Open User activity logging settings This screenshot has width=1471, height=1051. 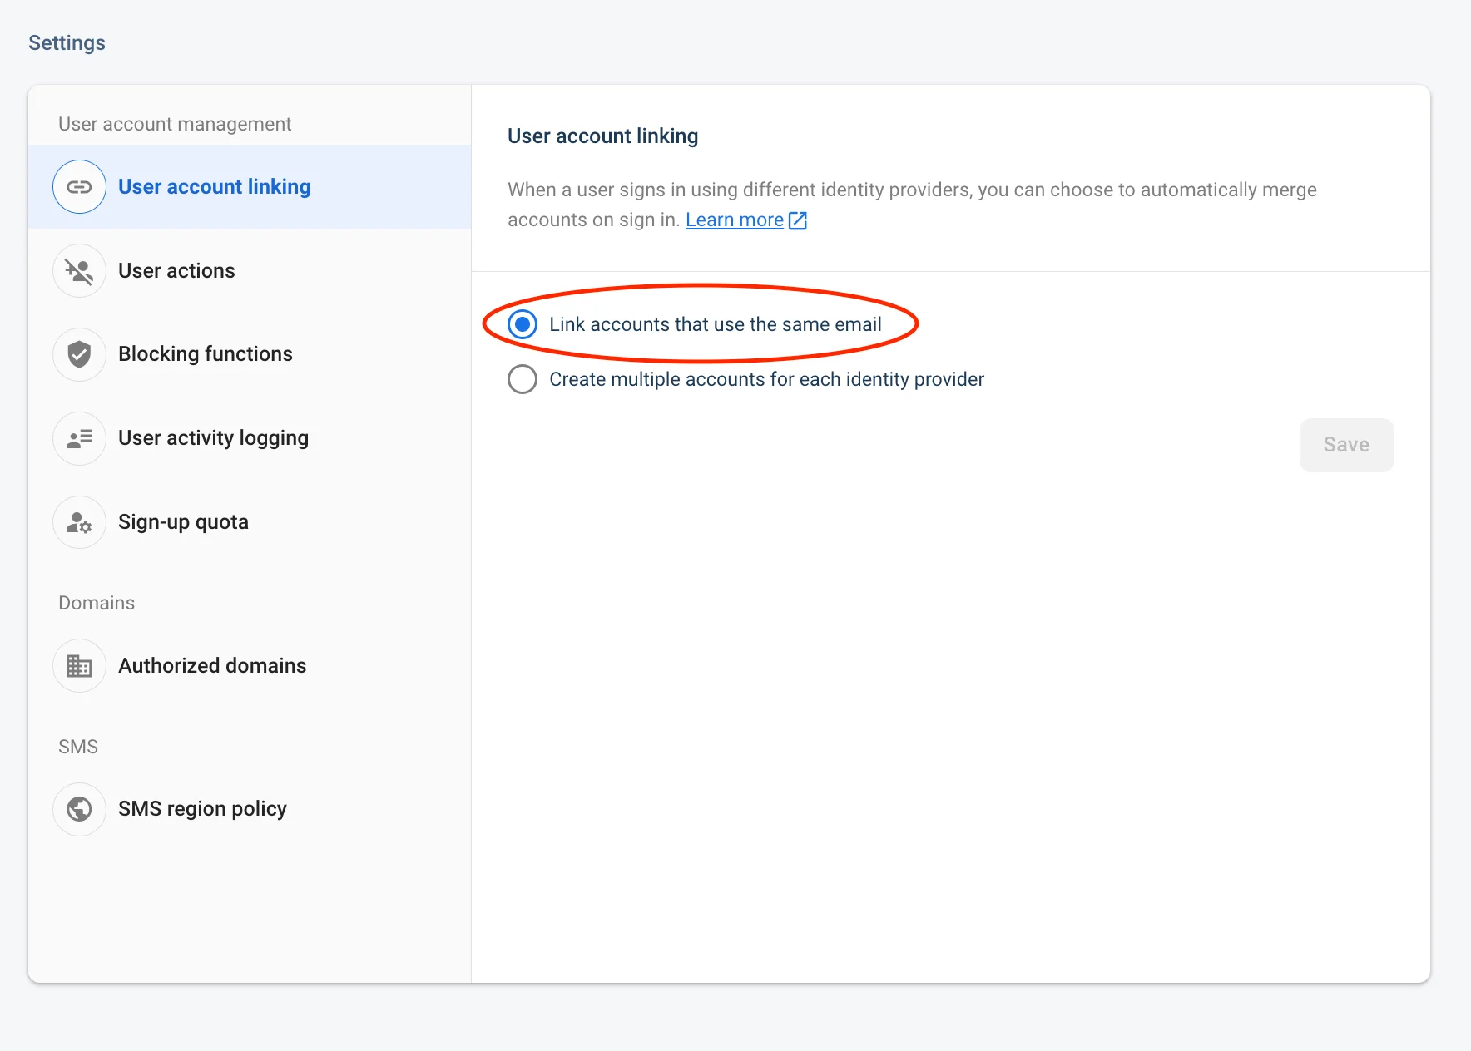tap(214, 438)
